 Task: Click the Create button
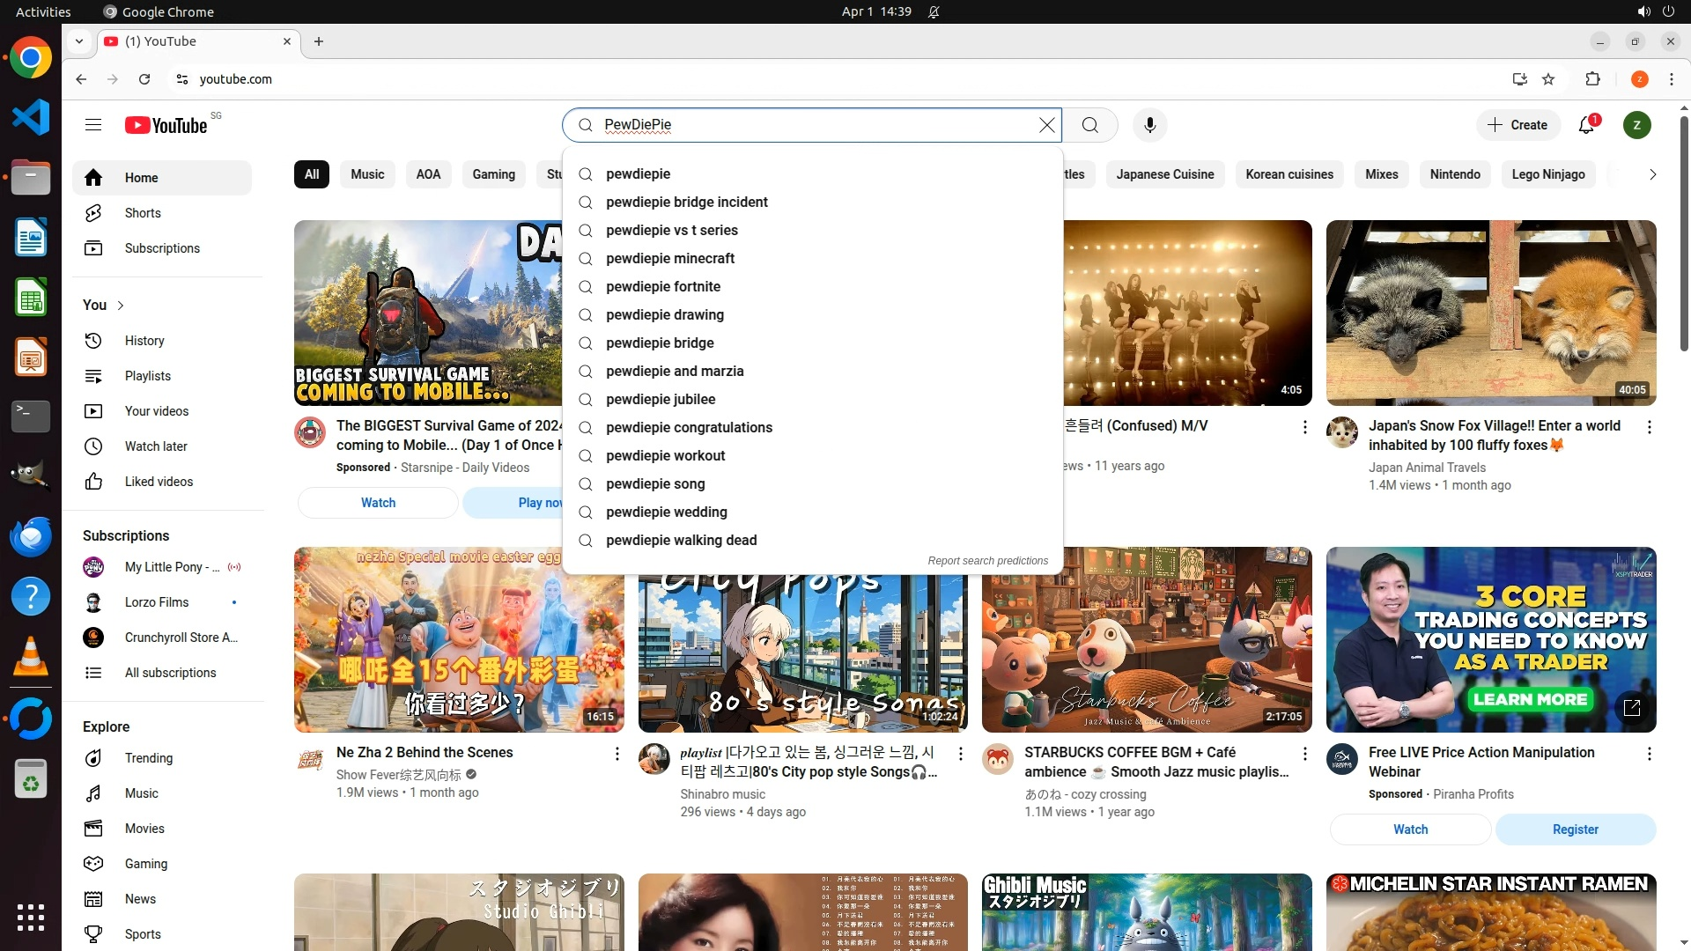coord(1517,125)
